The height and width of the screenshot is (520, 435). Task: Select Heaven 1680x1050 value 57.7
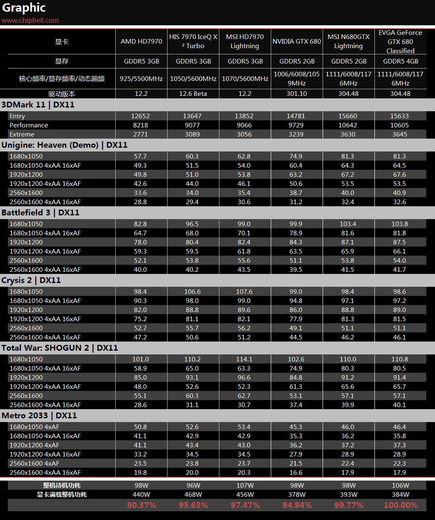click(141, 156)
